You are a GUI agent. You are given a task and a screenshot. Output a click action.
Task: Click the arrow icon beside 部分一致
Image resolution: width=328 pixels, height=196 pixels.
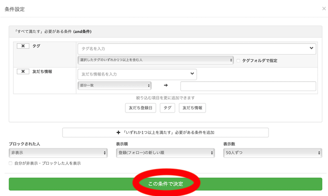(166, 85)
